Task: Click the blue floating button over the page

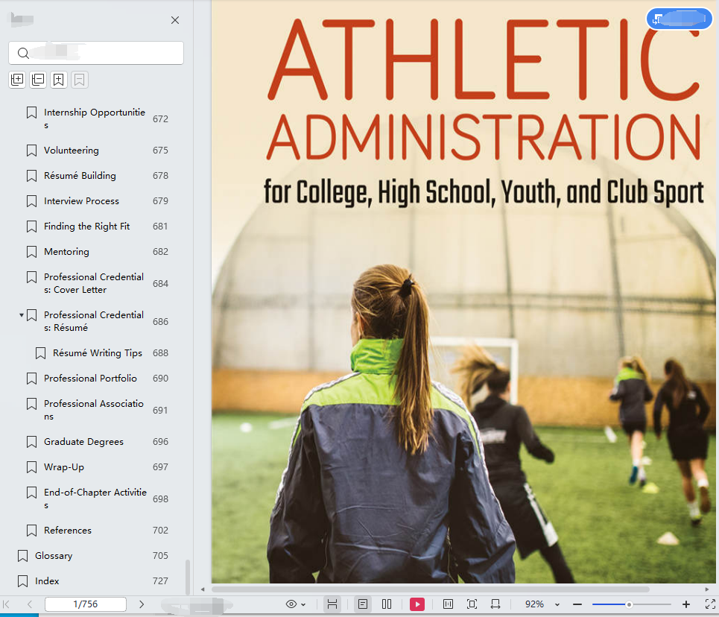Action: 679,19
